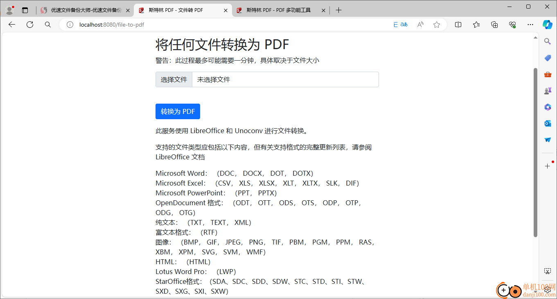Open the Copilot icon
Image resolution: width=557 pixels, height=299 pixels.
548,25
